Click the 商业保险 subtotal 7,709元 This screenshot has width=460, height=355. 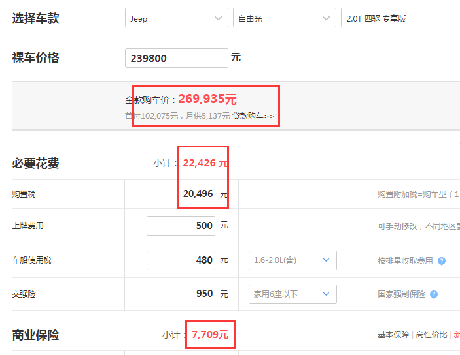pos(210,335)
